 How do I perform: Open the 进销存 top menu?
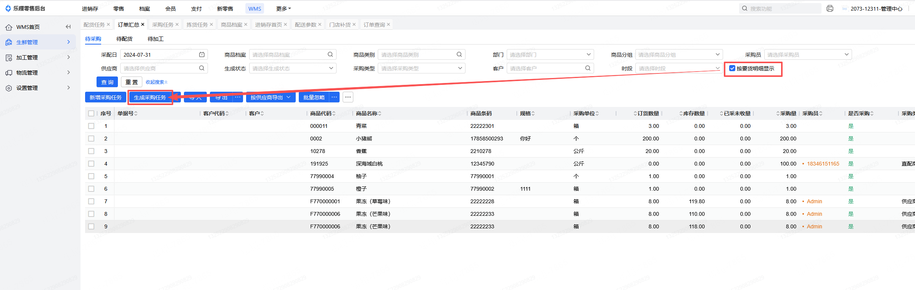(x=90, y=8)
